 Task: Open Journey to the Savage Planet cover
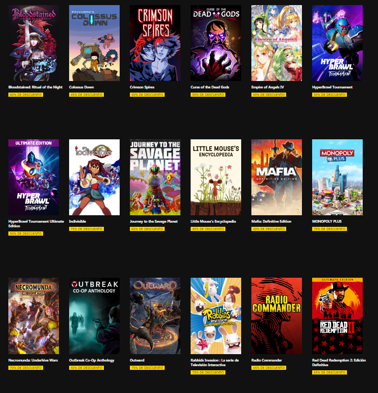155,177
